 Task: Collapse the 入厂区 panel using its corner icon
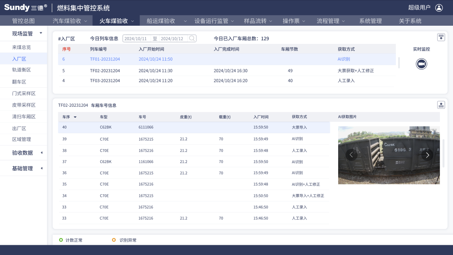pos(441,37)
